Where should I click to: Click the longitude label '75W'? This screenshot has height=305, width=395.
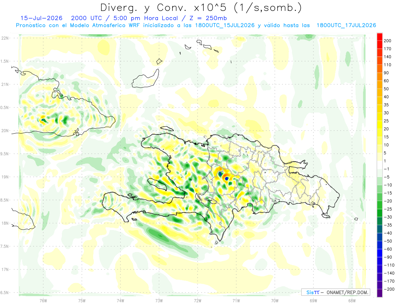[x=82, y=300]
